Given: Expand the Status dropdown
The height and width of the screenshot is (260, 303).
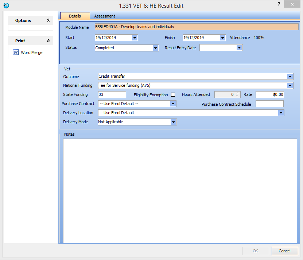Looking at the screenshot, I should tap(155, 48).
